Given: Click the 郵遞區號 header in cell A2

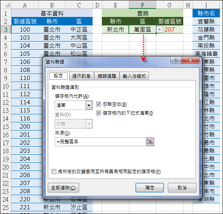Looking at the screenshot, I should click(x=25, y=22).
